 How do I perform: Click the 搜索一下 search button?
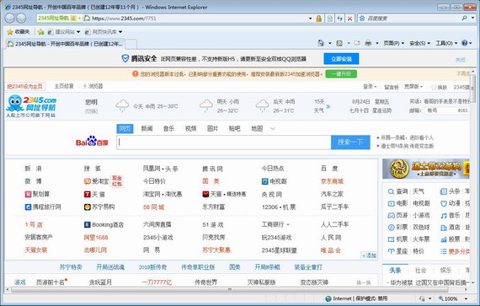tap(350, 142)
